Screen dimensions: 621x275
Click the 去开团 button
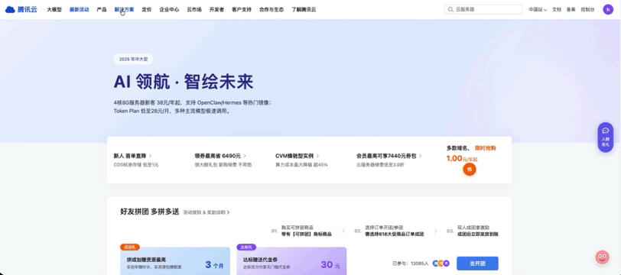(x=477, y=264)
